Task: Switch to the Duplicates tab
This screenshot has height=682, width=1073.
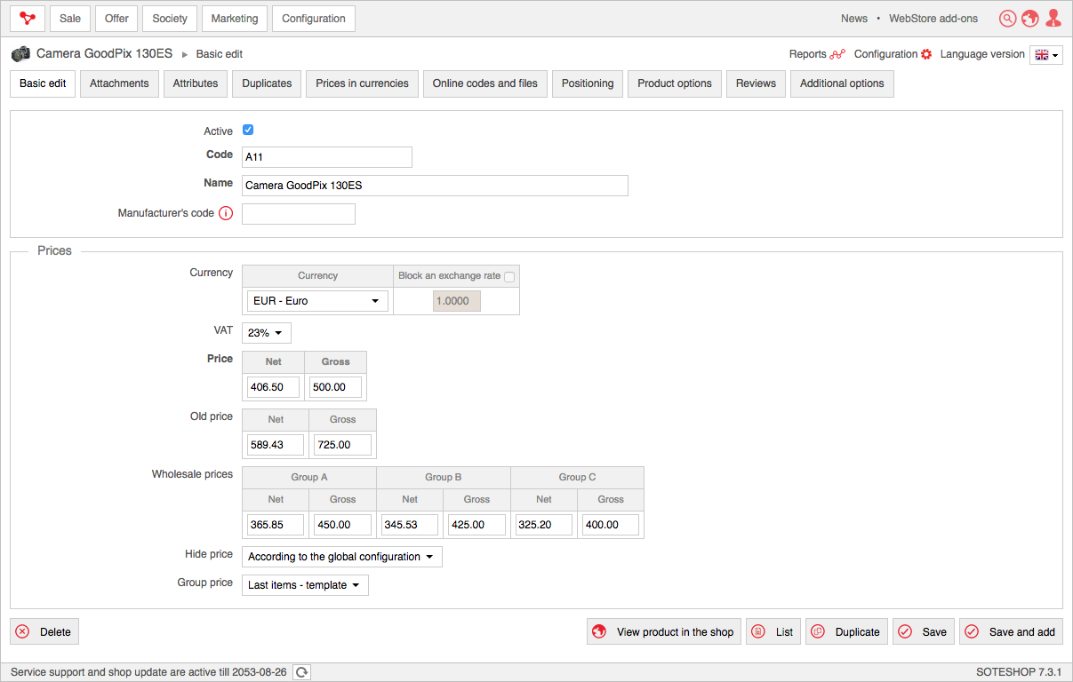Action: coord(267,83)
